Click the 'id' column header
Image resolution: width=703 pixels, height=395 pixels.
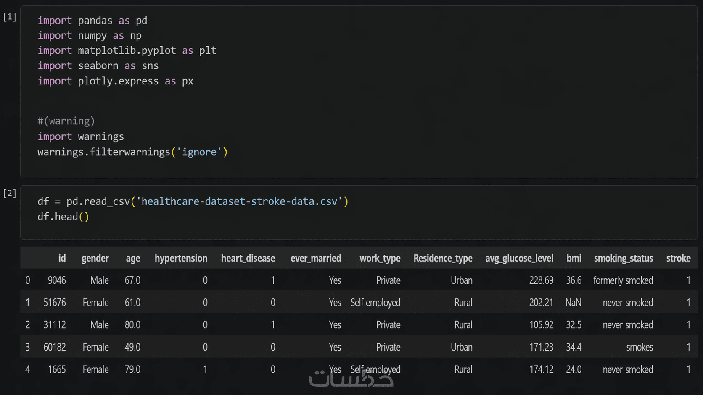tap(62, 258)
